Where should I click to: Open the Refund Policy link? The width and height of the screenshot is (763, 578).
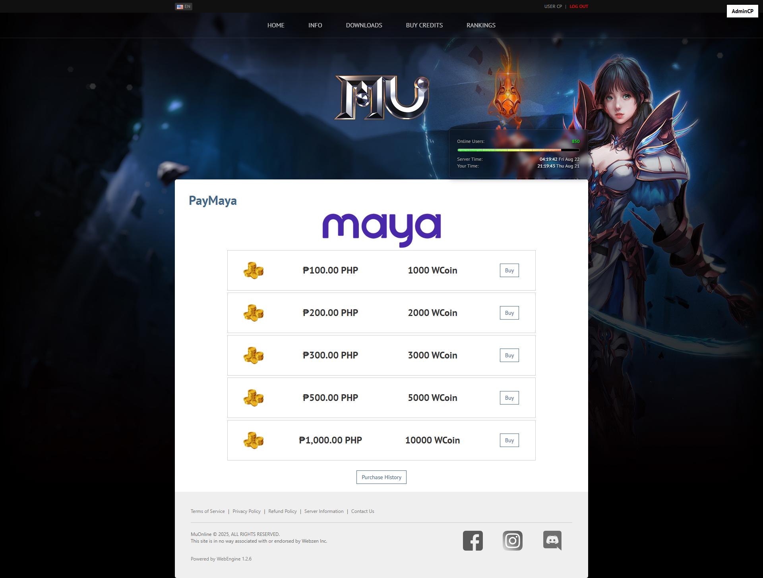click(x=283, y=511)
